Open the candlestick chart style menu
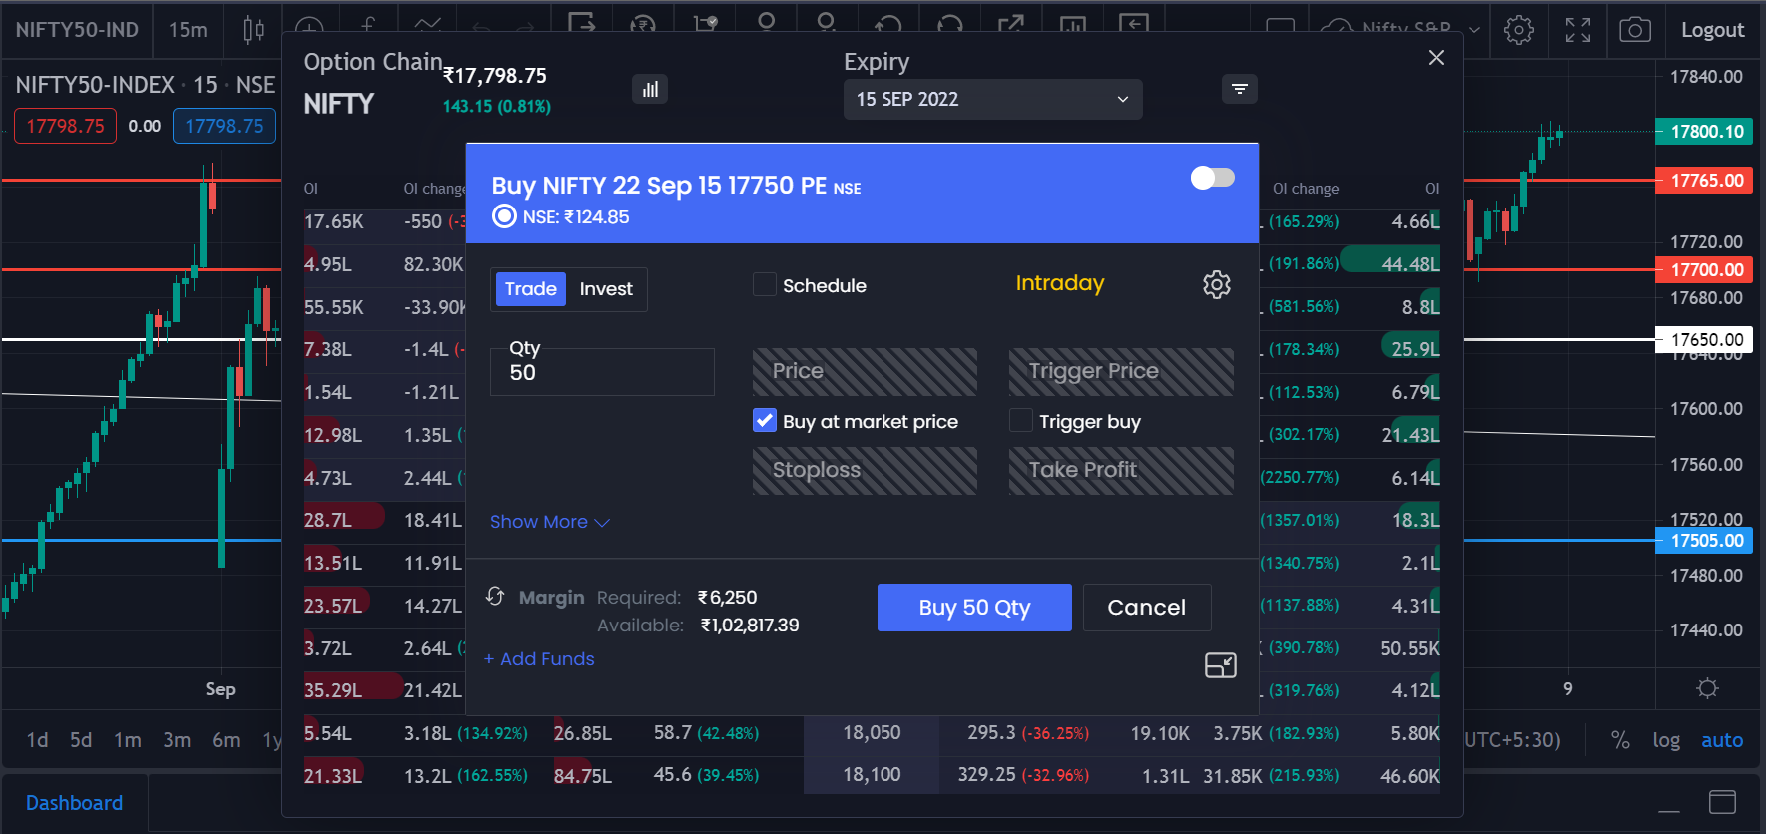Screen dimensions: 1766x834 254,30
